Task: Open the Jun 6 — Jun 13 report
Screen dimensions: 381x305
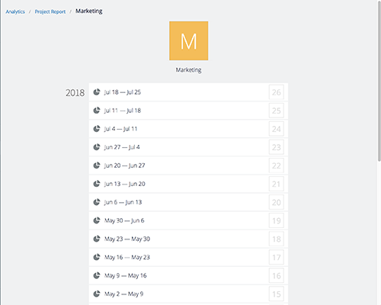Action: 188,202
